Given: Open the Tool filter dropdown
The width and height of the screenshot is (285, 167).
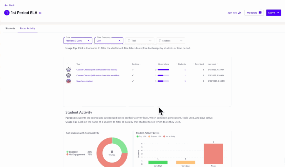Looking at the screenshot, I should pos(139,41).
